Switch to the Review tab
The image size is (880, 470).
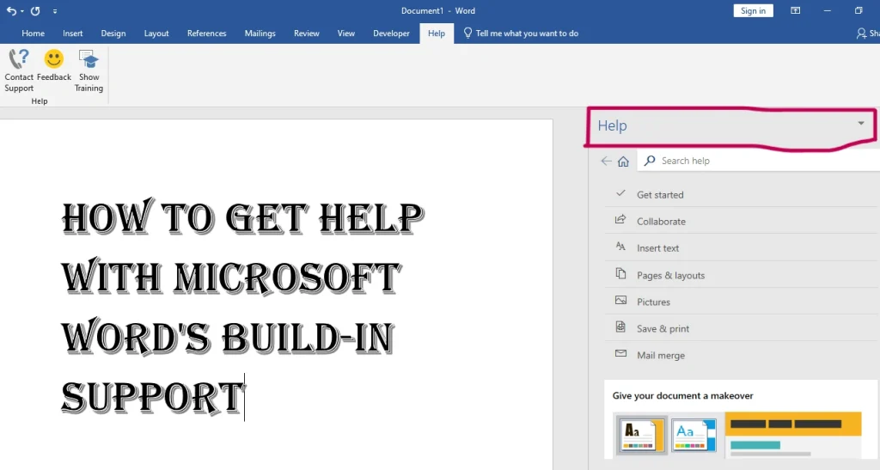(x=307, y=34)
